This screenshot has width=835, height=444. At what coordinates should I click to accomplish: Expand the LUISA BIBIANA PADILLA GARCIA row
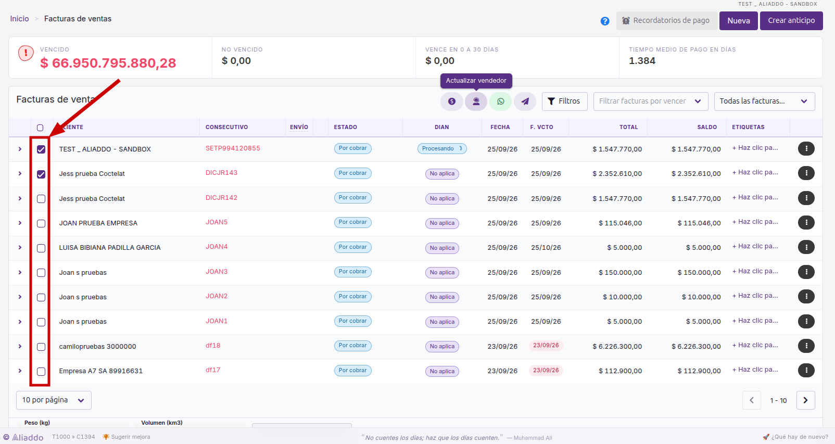[x=20, y=248]
